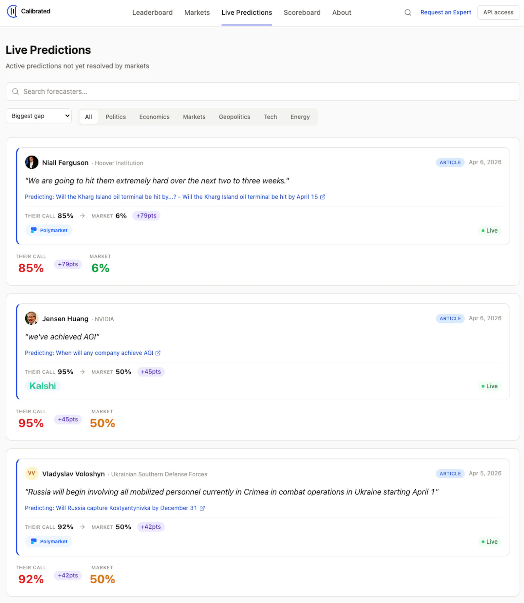
Task: Click inside the Search forecasters field
Action: click(263, 91)
